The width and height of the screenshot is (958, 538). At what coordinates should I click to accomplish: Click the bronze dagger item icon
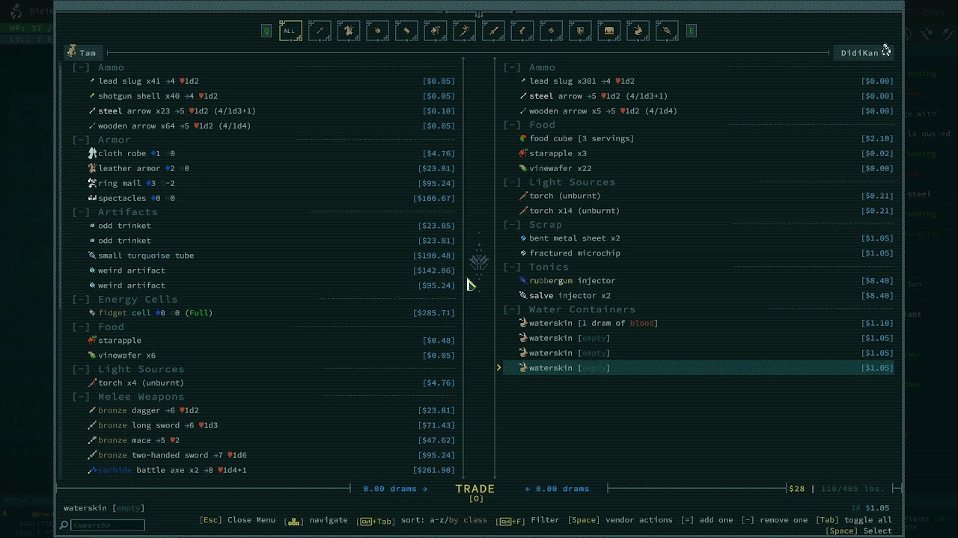click(92, 410)
